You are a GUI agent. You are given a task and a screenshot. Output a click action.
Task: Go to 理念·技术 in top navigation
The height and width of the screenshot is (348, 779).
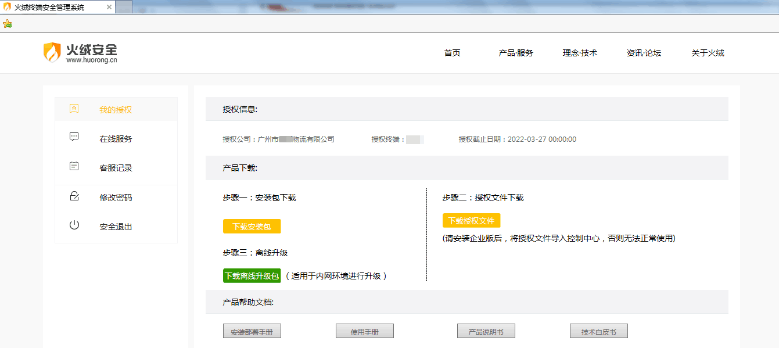pyautogui.click(x=579, y=53)
